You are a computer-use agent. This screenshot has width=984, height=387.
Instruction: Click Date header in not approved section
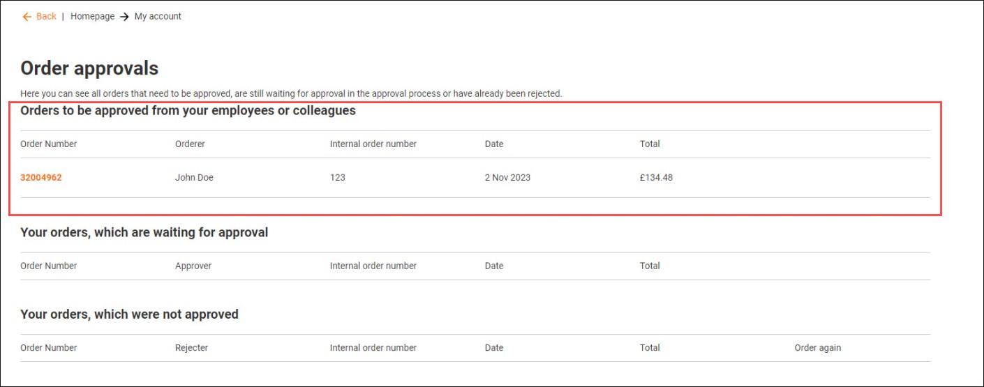494,348
